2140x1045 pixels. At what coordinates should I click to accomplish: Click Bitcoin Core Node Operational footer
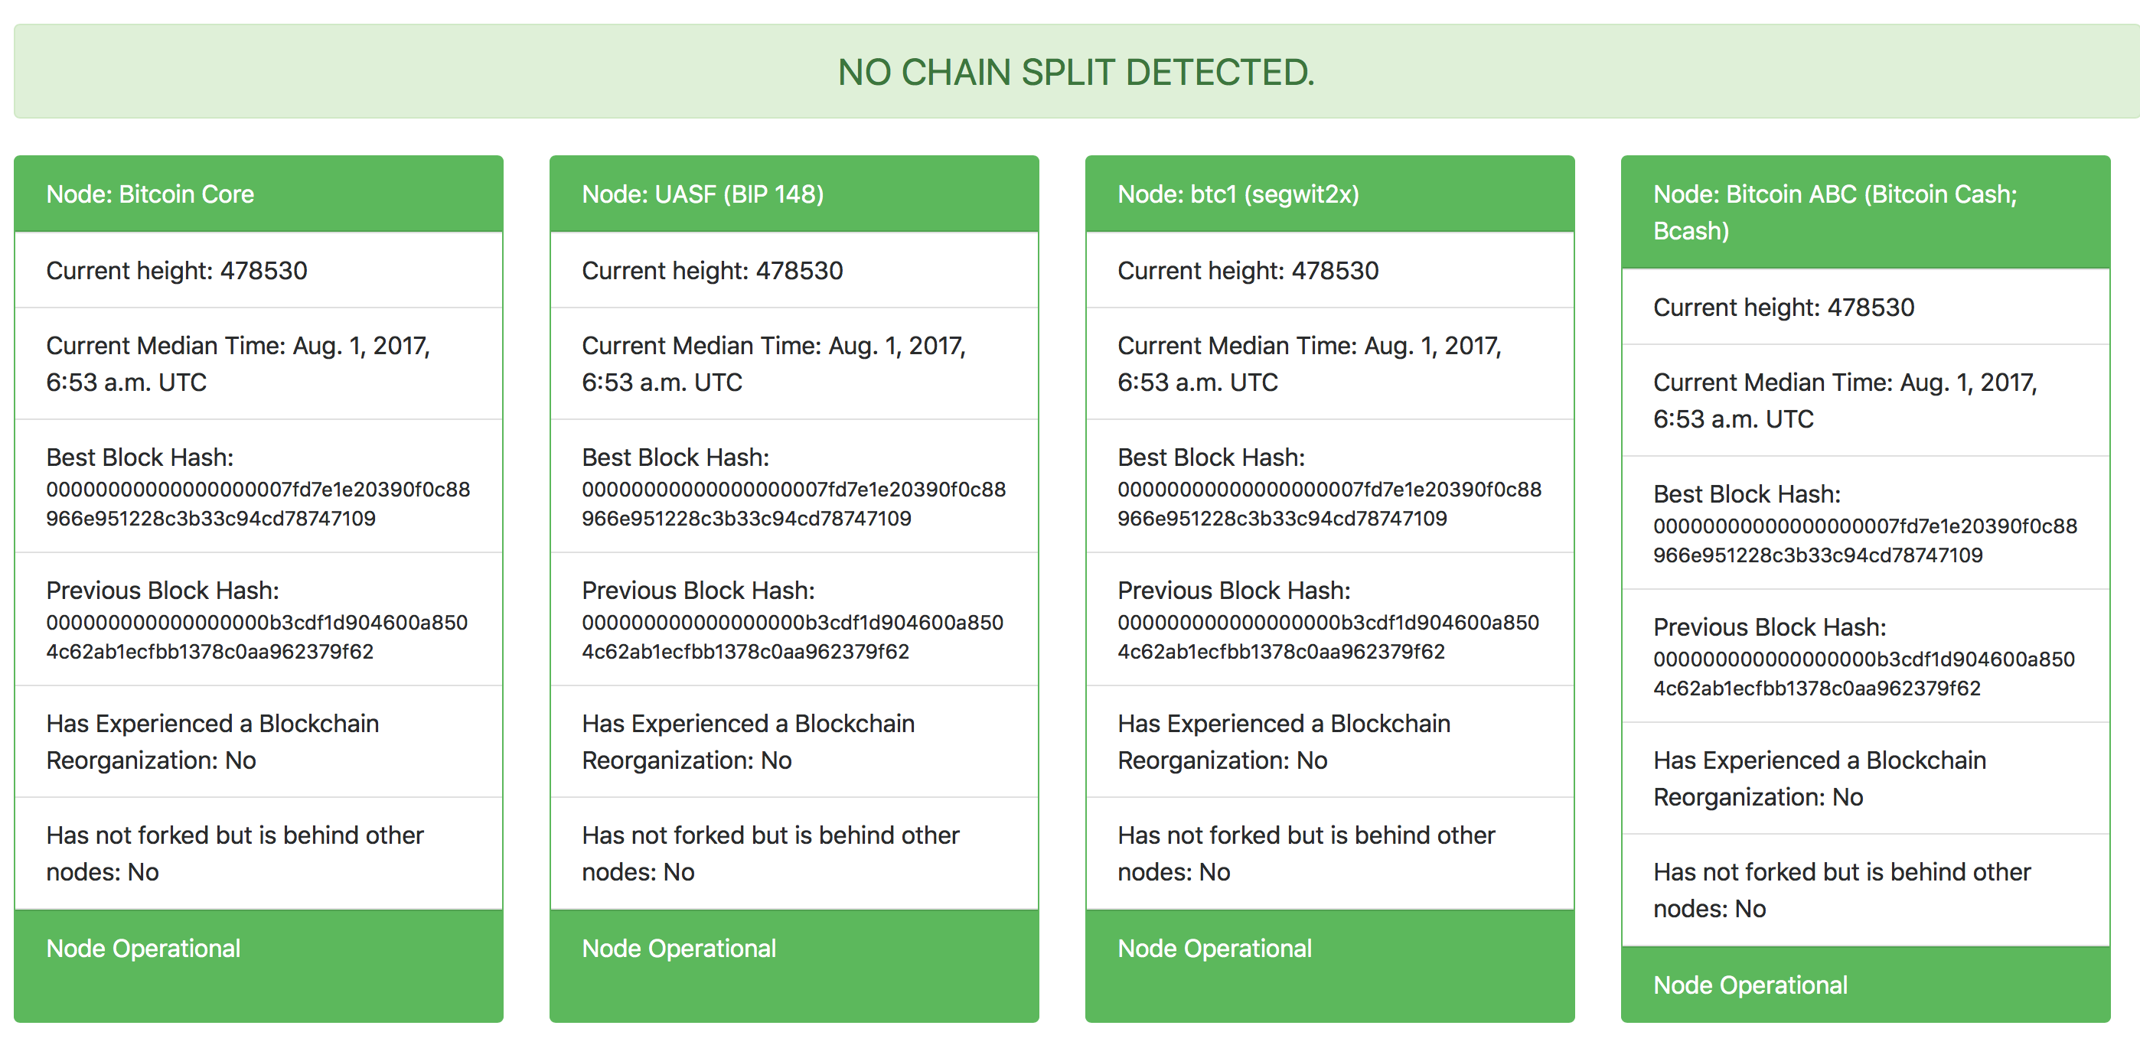(x=259, y=966)
